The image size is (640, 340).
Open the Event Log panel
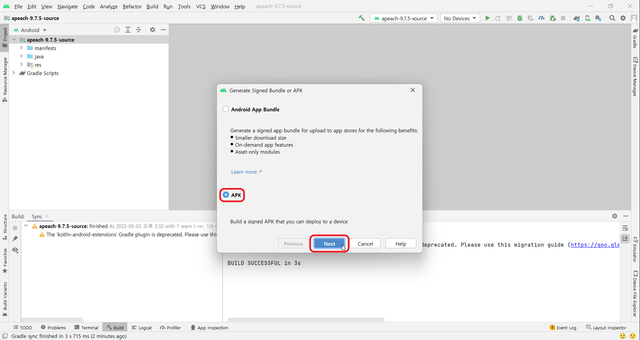coord(563,328)
